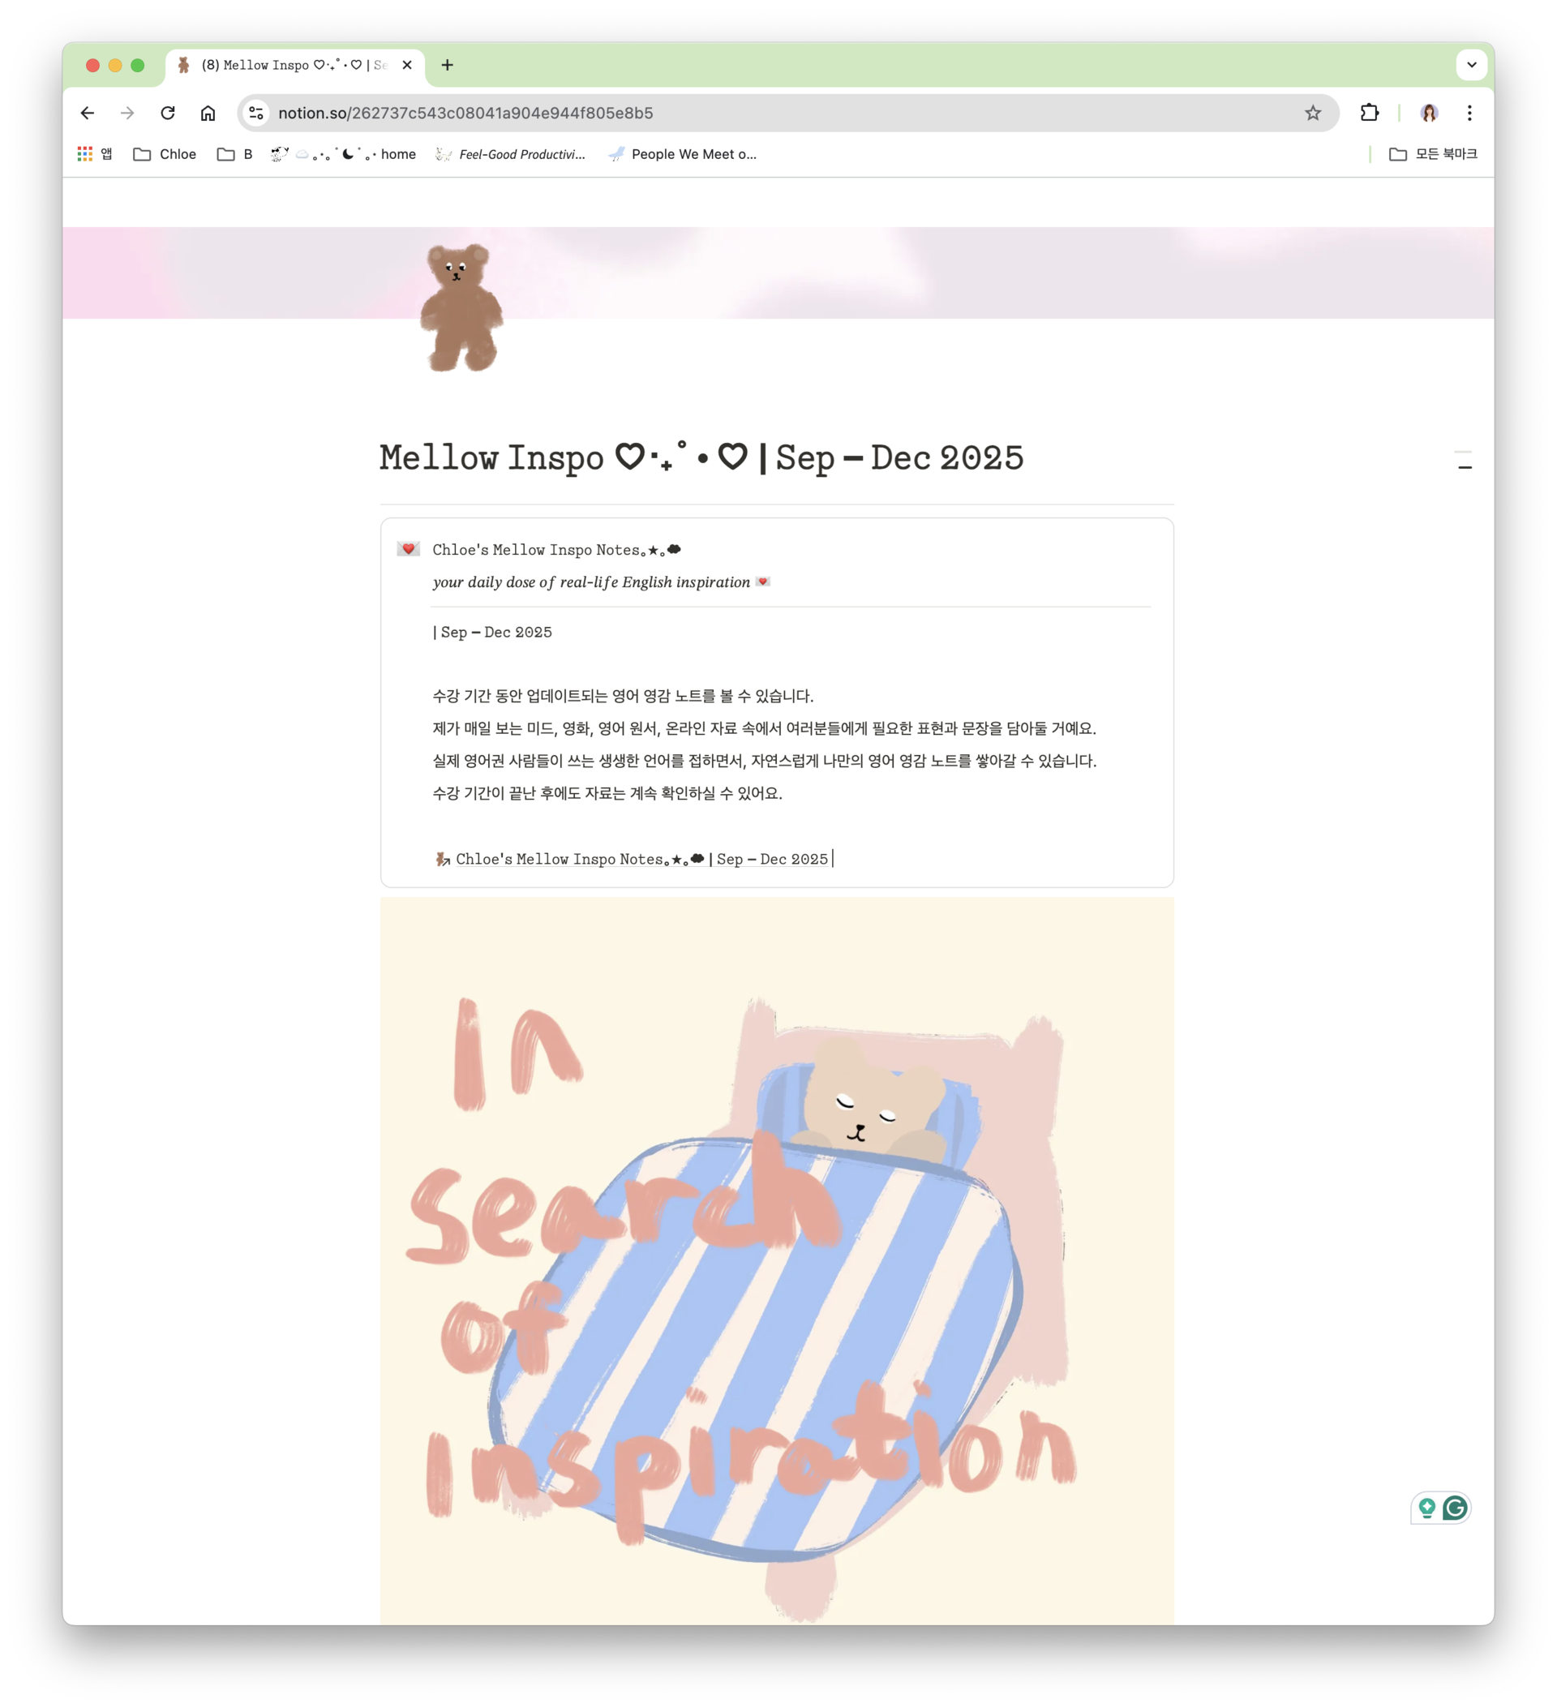Reload the Notion page
The image size is (1557, 1708).
tap(168, 113)
